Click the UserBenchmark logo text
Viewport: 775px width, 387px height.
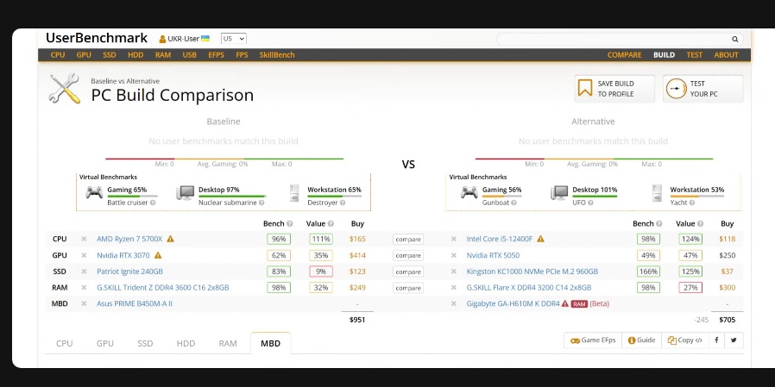97,38
